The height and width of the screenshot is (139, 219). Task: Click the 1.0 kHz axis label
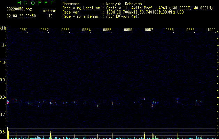[3, 63]
